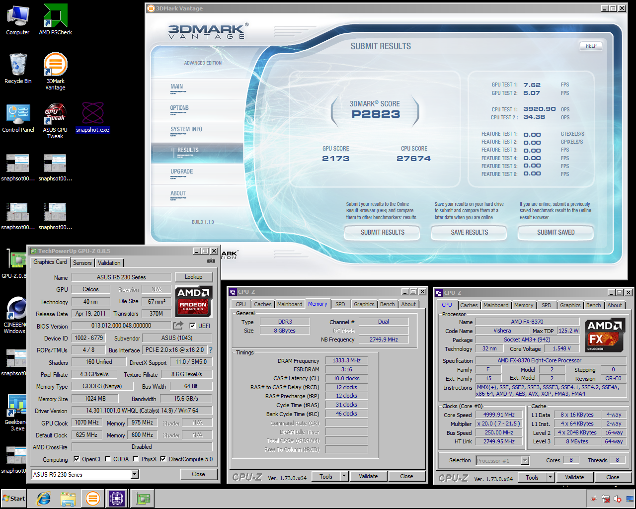The height and width of the screenshot is (509, 636).
Task: Click Validate in the right CPU-Z window
Action: (x=575, y=477)
